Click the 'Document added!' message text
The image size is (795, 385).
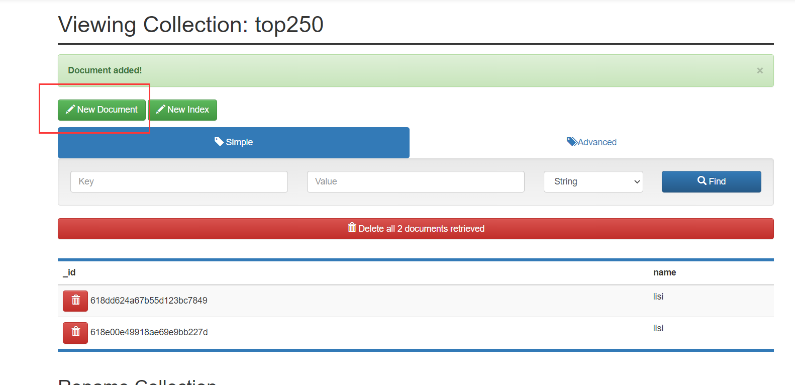click(105, 70)
